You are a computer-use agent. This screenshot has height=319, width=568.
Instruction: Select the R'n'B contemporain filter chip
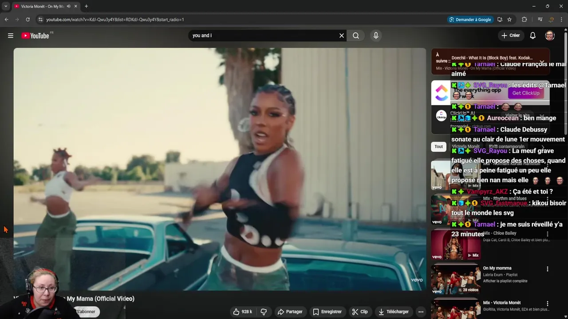506,147
